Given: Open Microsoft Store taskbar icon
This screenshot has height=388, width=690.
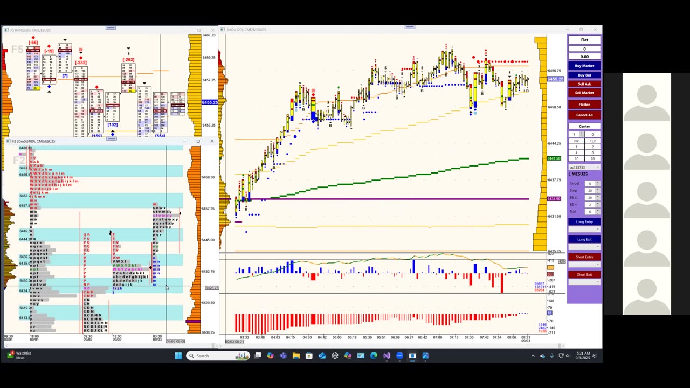Looking at the screenshot, I should (x=309, y=356).
